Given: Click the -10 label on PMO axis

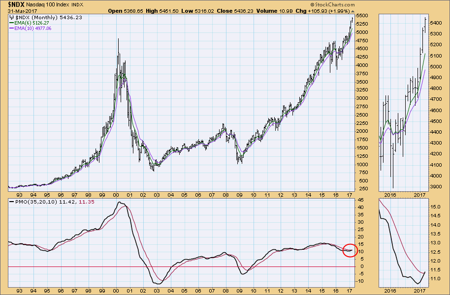Looking at the screenshot, I should 361,281.
